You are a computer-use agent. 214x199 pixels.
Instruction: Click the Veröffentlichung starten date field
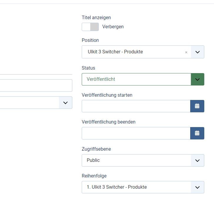[136, 106]
